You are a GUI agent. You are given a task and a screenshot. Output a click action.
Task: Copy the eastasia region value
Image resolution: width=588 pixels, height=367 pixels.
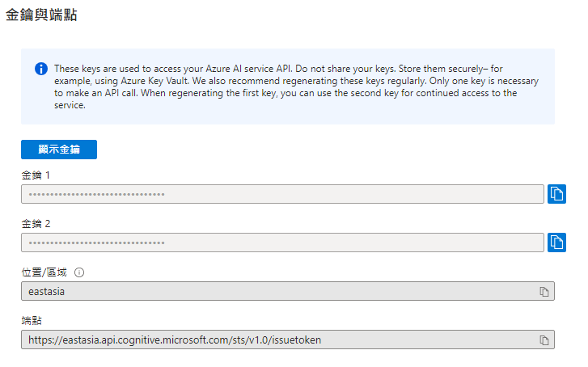pyautogui.click(x=544, y=291)
